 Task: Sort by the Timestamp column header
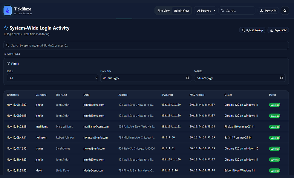pos(13,95)
